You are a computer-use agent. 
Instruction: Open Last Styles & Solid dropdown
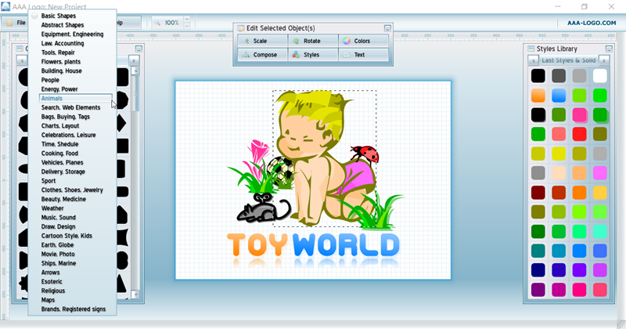click(569, 60)
